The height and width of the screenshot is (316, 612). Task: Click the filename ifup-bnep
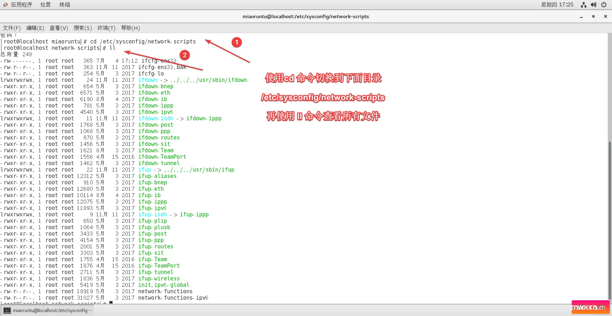[x=152, y=183]
